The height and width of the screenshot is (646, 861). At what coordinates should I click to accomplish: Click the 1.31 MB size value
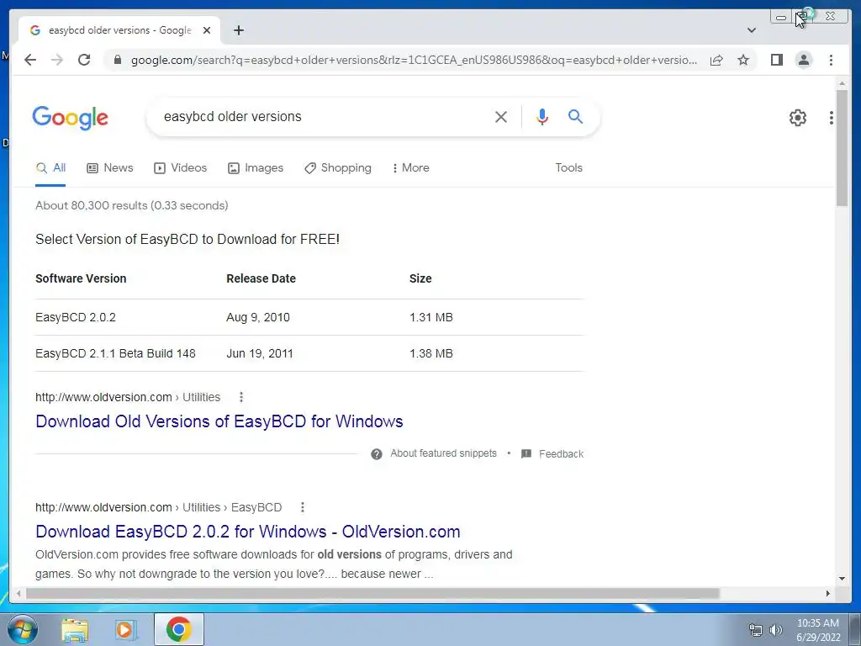point(431,317)
